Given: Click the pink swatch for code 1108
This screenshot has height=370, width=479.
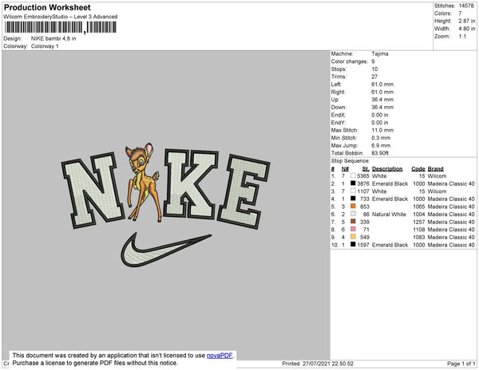Looking at the screenshot, I should pyautogui.click(x=353, y=229).
